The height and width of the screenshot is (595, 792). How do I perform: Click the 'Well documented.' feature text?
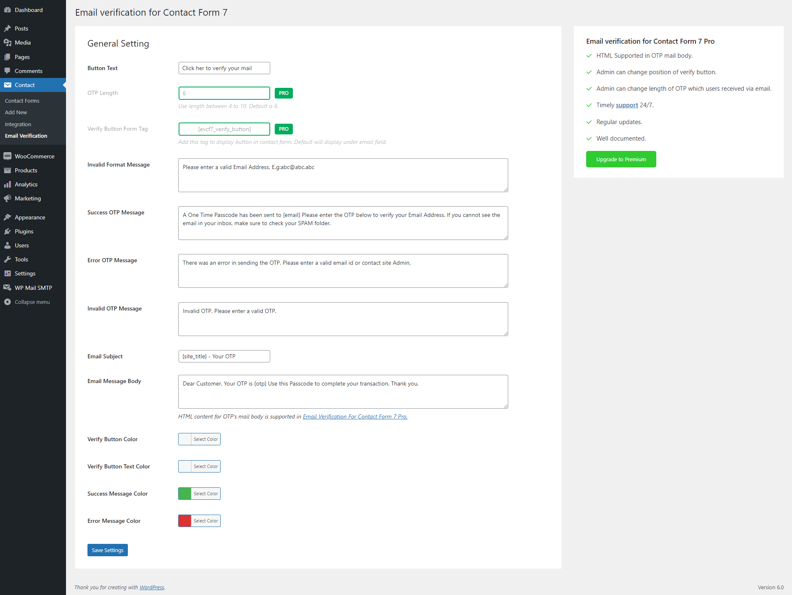point(621,139)
